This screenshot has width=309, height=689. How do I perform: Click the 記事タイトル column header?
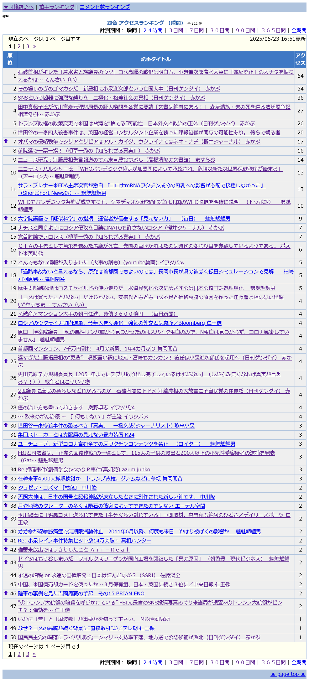click(156, 59)
